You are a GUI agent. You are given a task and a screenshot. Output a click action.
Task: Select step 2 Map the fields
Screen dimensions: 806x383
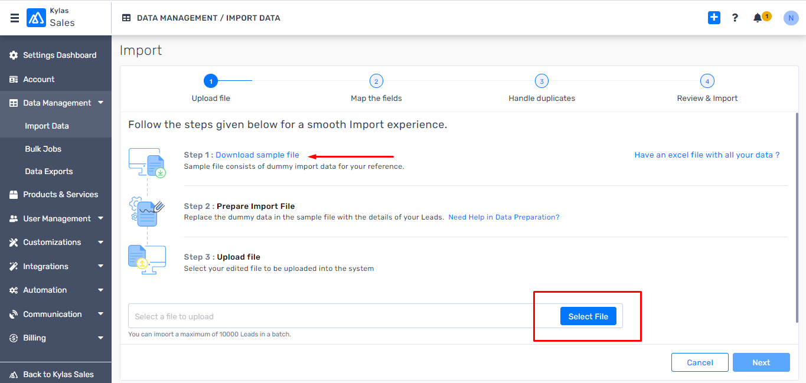[376, 81]
